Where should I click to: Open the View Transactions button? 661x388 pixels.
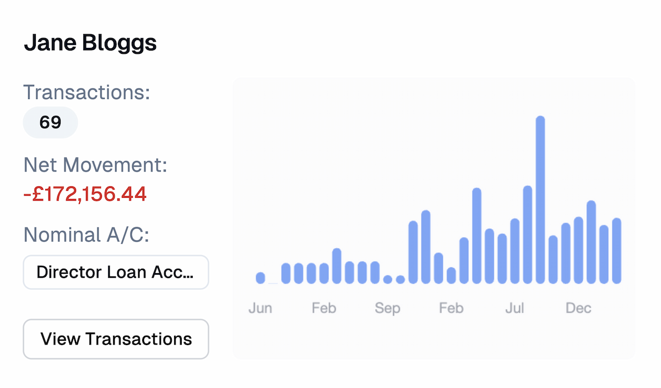point(116,339)
